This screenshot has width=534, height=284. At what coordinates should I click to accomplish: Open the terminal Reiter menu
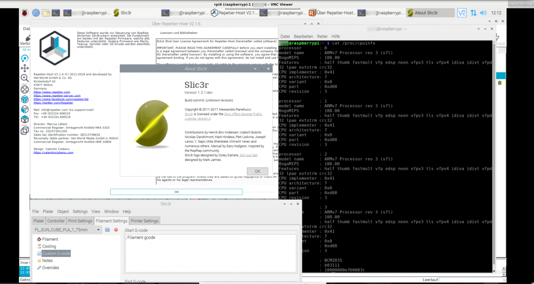coord(322,36)
